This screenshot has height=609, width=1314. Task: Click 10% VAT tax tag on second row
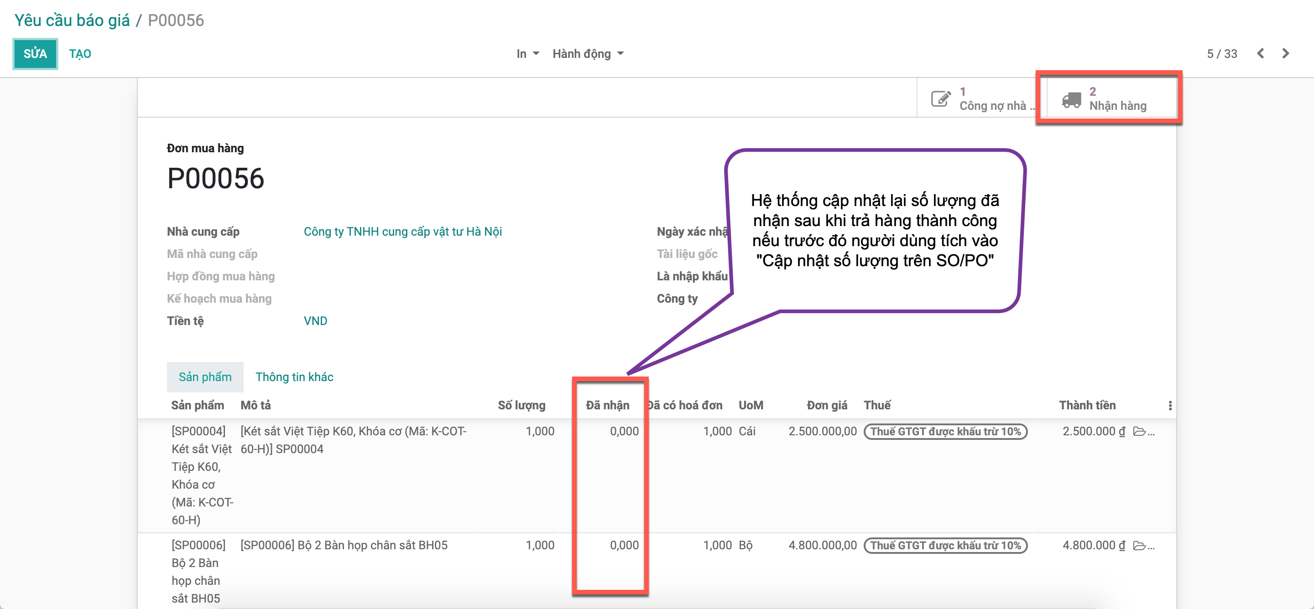point(945,546)
